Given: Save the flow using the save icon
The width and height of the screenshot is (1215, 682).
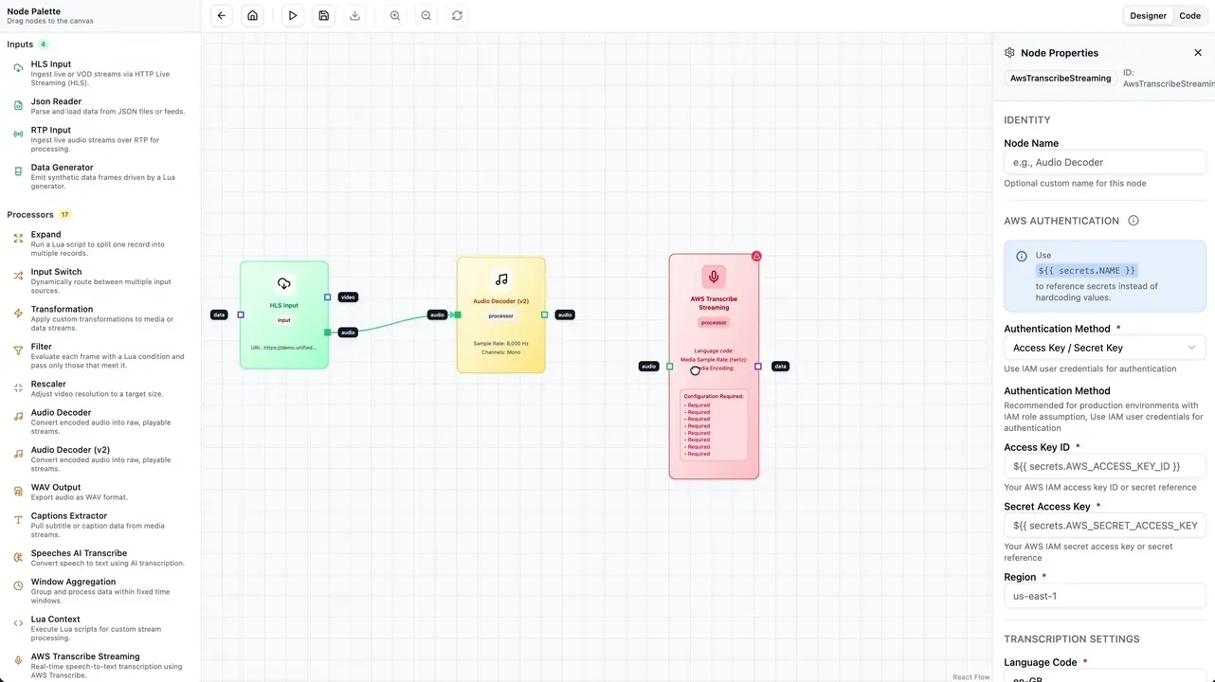Looking at the screenshot, I should tap(323, 15).
